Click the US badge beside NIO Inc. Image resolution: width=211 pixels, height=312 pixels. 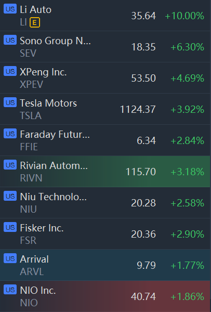pyautogui.click(x=10, y=290)
